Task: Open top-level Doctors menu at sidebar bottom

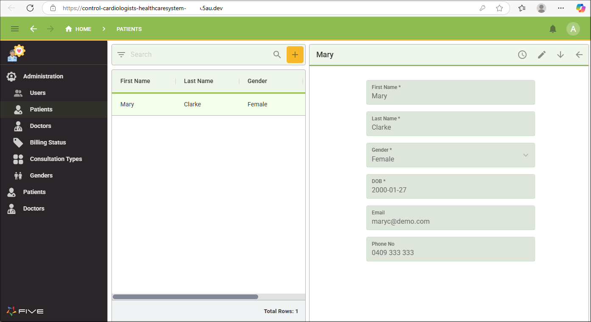Action: [x=53, y=208]
